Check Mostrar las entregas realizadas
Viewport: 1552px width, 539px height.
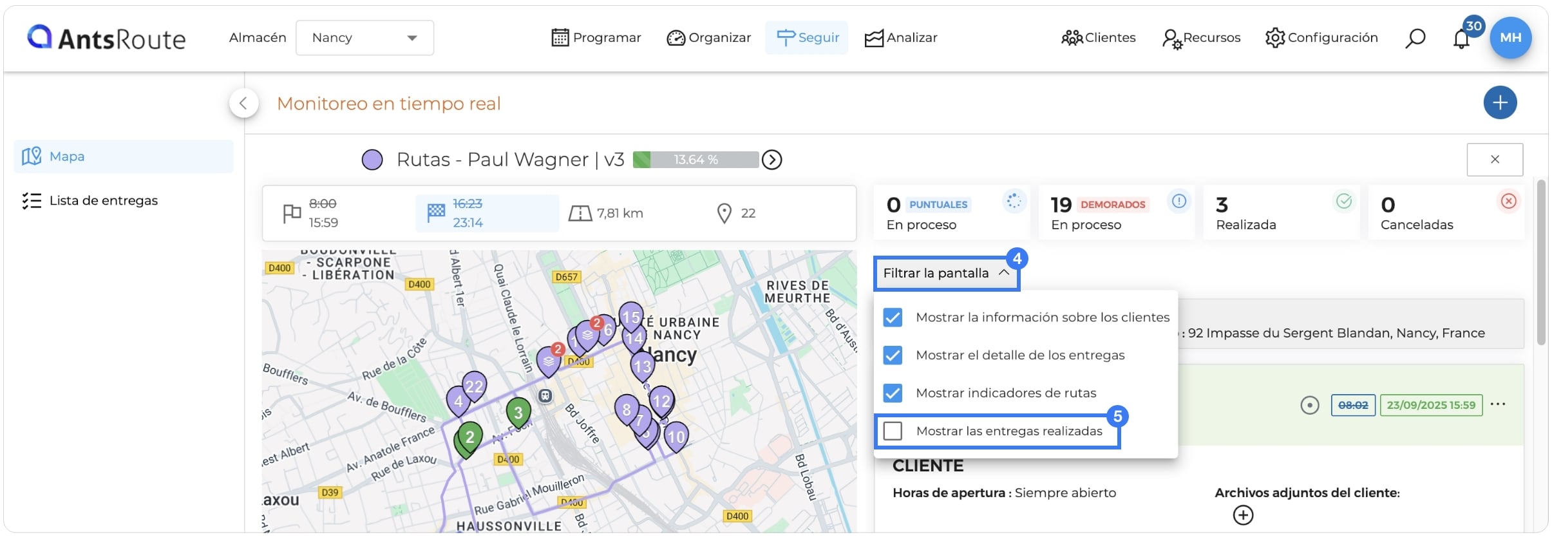(x=893, y=431)
